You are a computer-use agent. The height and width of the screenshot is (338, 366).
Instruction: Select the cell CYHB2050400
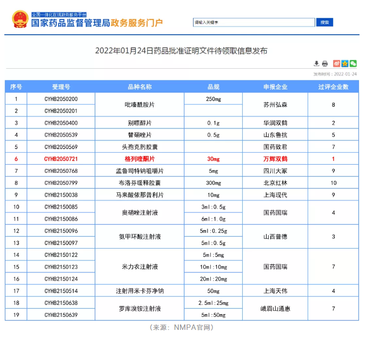(61, 123)
